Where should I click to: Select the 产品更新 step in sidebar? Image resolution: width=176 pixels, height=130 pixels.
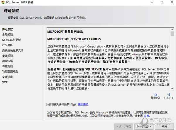pyautogui.click(x=7, y=45)
